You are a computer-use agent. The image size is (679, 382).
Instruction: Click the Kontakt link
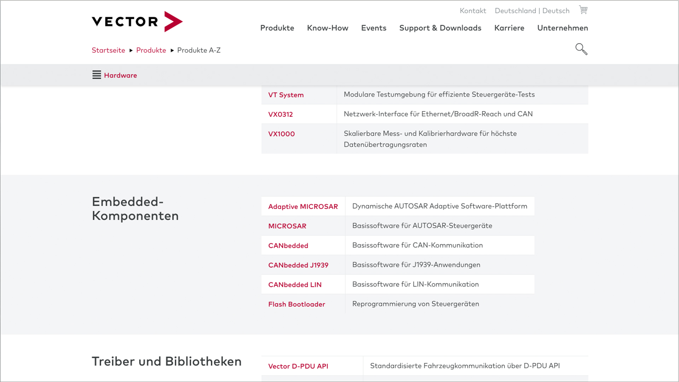pyautogui.click(x=473, y=11)
